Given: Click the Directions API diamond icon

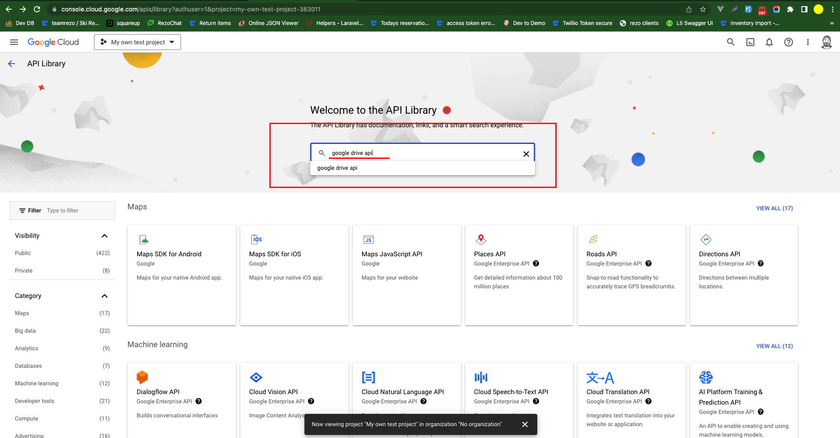Looking at the screenshot, I should (706, 240).
